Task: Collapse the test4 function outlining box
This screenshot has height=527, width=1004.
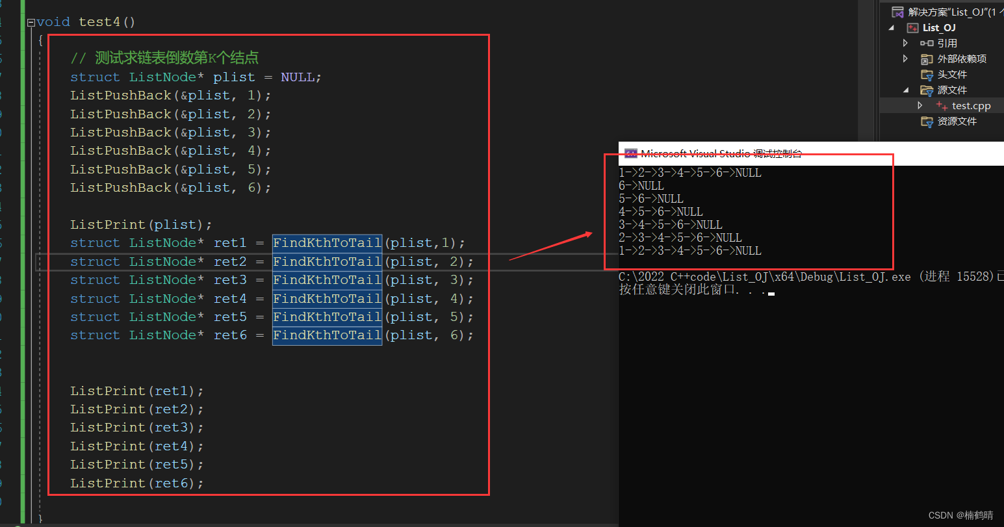Action: pyautogui.click(x=31, y=22)
